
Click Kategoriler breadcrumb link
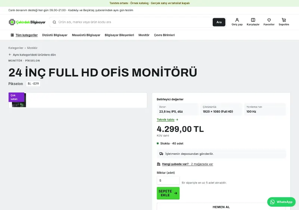point(16,48)
